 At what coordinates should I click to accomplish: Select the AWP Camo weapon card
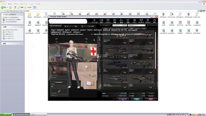tap(116, 82)
